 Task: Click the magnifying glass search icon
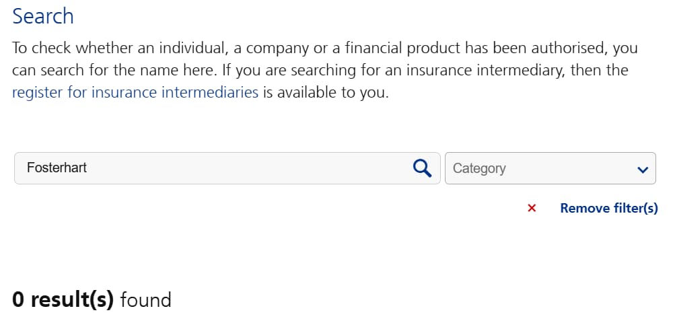point(422,168)
